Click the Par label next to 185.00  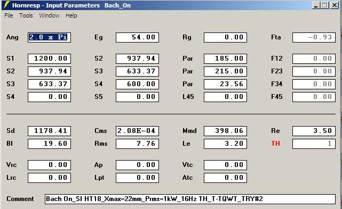tap(188, 58)
